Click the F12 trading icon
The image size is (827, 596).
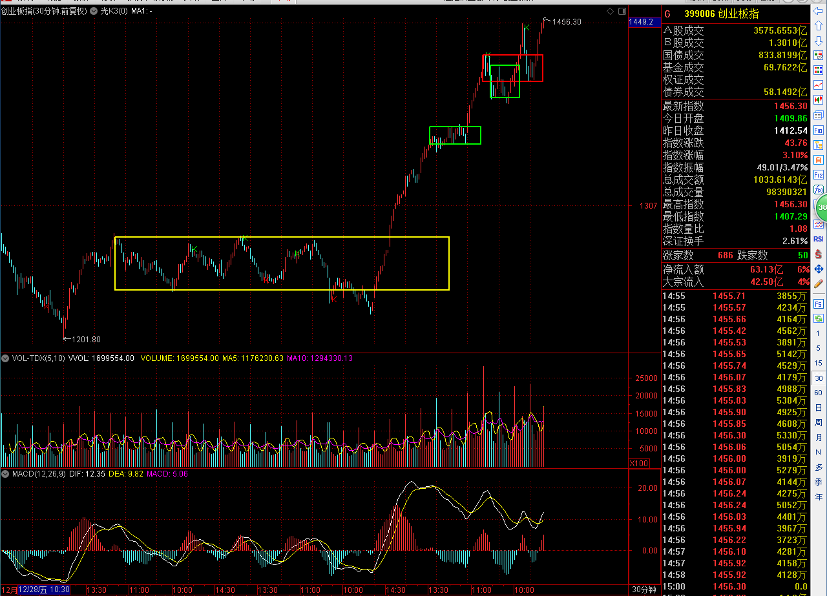click(x=819, y=174)
